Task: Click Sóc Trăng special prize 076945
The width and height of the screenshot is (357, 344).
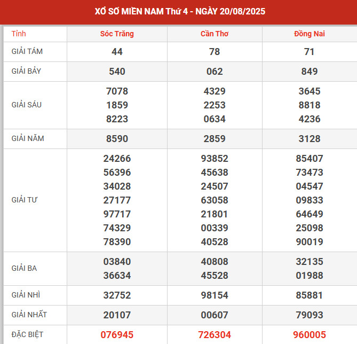Action: point(117,335)
